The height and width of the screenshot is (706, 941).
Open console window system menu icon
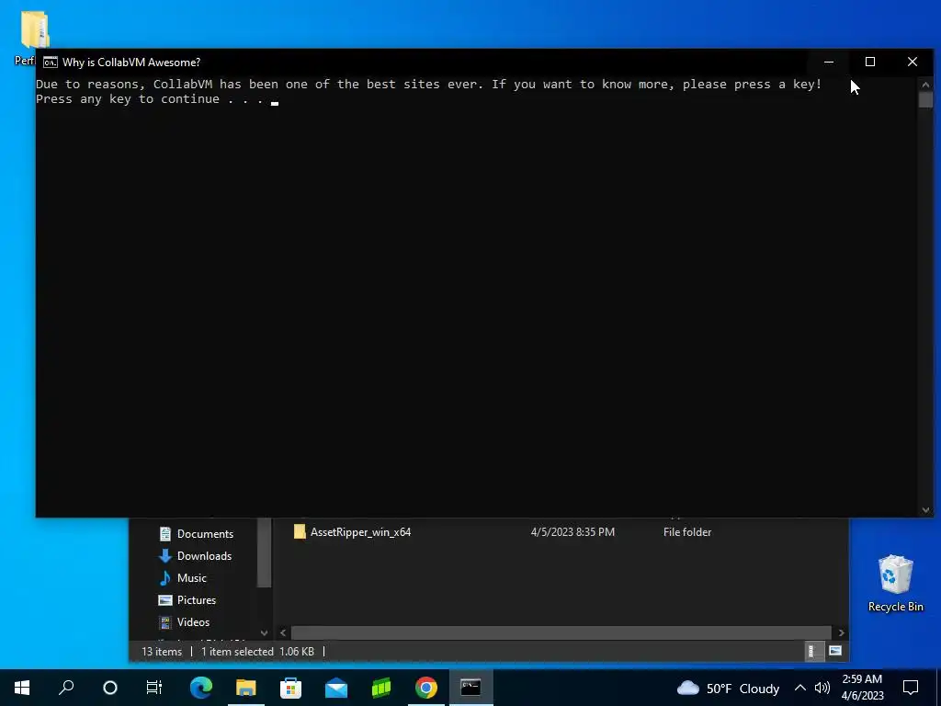(x=51, y=63)
